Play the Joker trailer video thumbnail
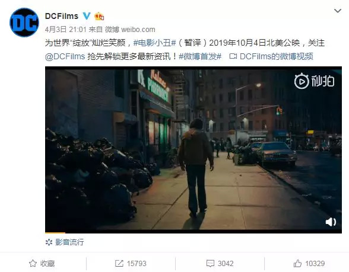349x272 pixels. [x=193, y=149]
